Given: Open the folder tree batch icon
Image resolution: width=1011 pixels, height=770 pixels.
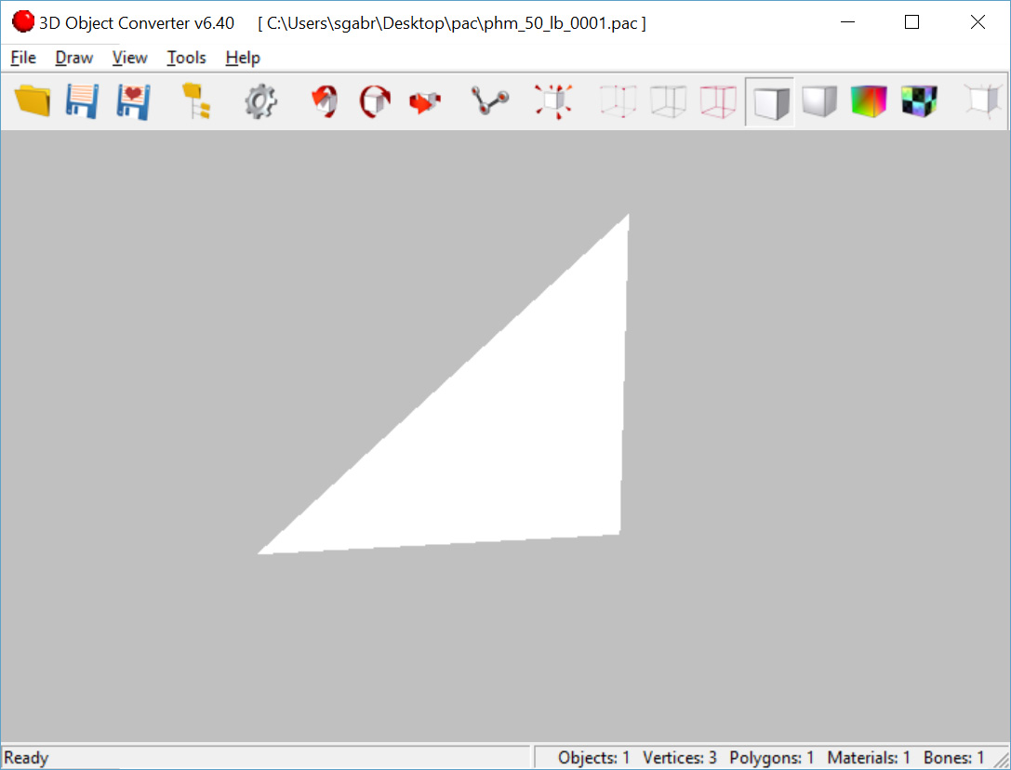Looking at the screenshot, I should coord(195,100).
